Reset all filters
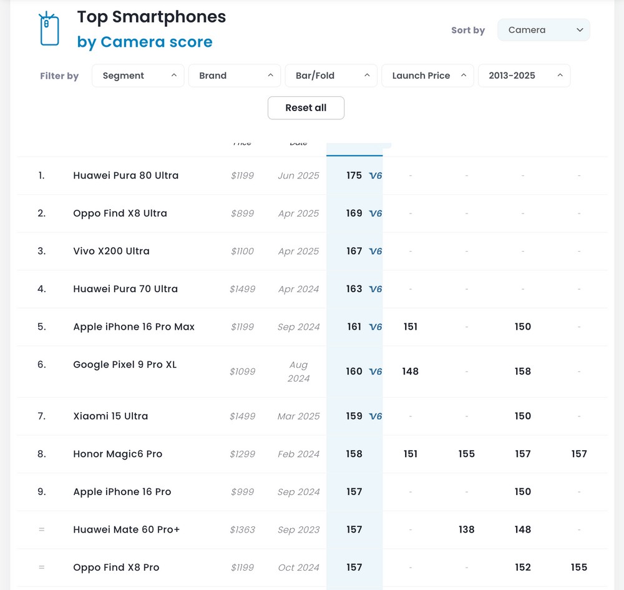 (x=306, y=108)
